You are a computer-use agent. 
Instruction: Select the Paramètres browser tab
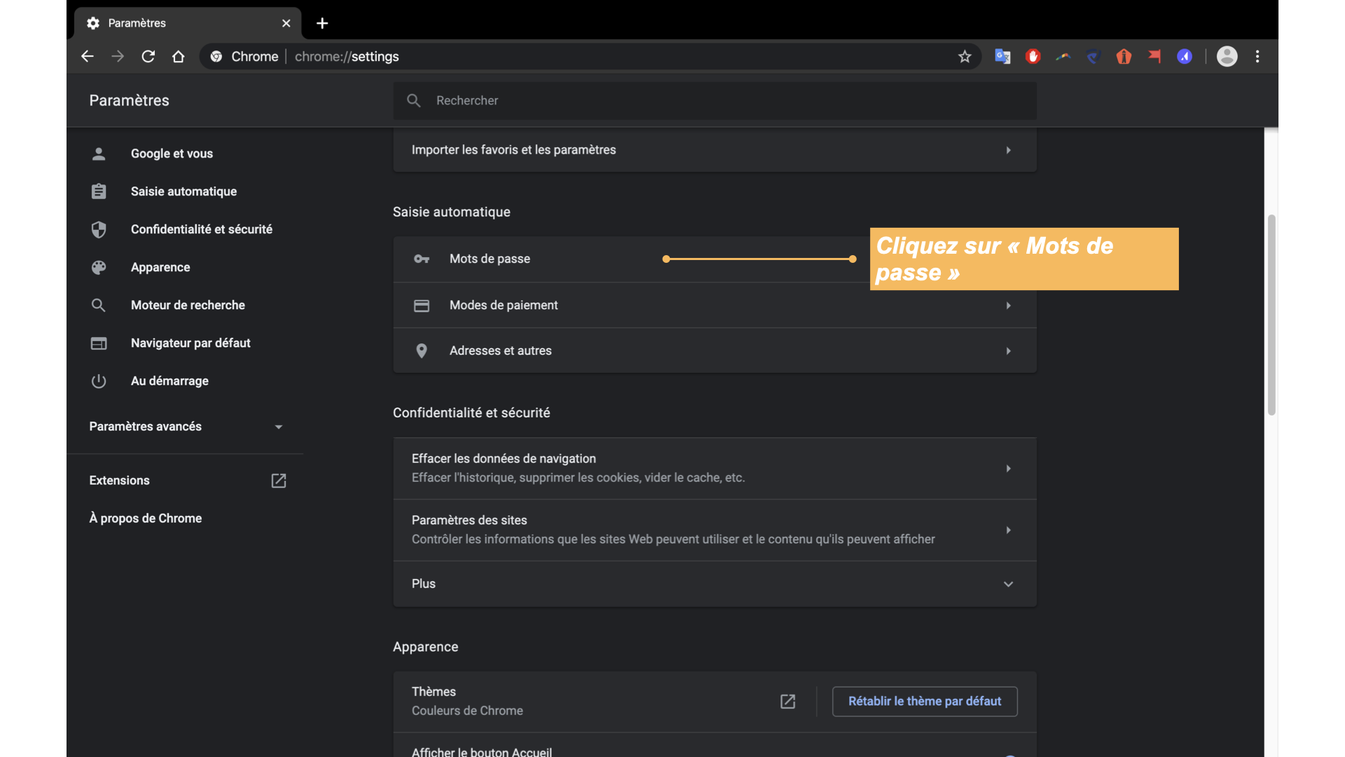188,23
